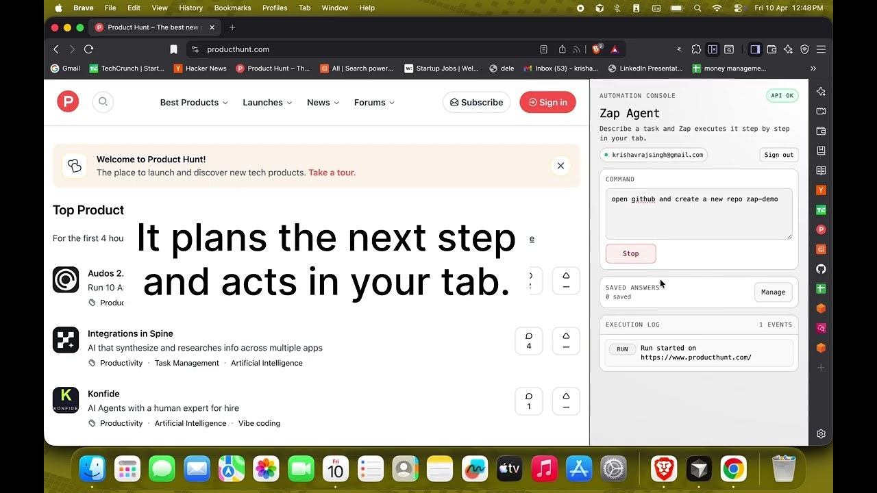Expand the Best Products dropdown
The width and height of the screenshot is (877, 493).
[194, 102]
